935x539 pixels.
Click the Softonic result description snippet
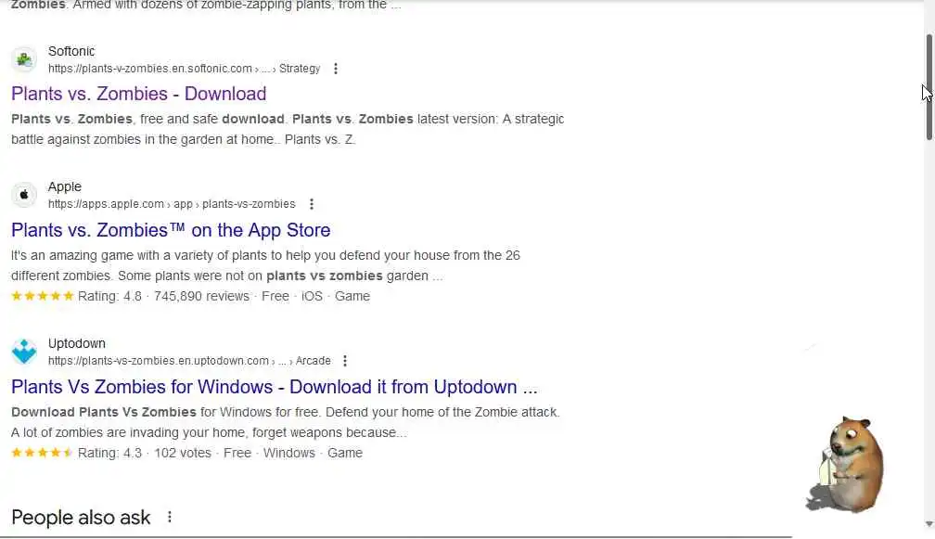[x=288, y=129]
